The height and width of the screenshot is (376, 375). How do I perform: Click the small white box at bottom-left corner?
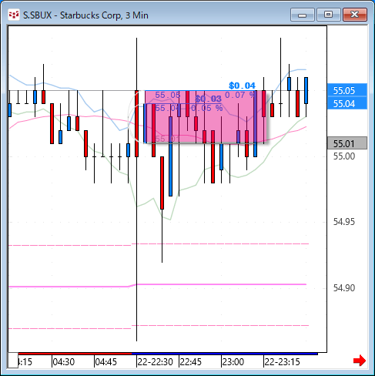click(x=13, y=361)
